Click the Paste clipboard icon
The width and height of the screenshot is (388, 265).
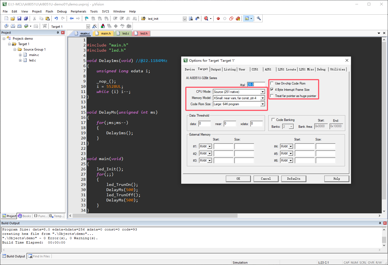[x=48, y=18]
